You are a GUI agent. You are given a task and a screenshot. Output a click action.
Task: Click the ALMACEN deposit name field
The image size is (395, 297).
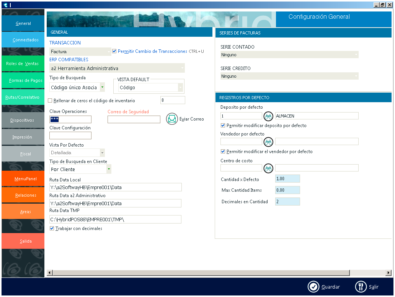pyautogui.click(x=317, y=116)
